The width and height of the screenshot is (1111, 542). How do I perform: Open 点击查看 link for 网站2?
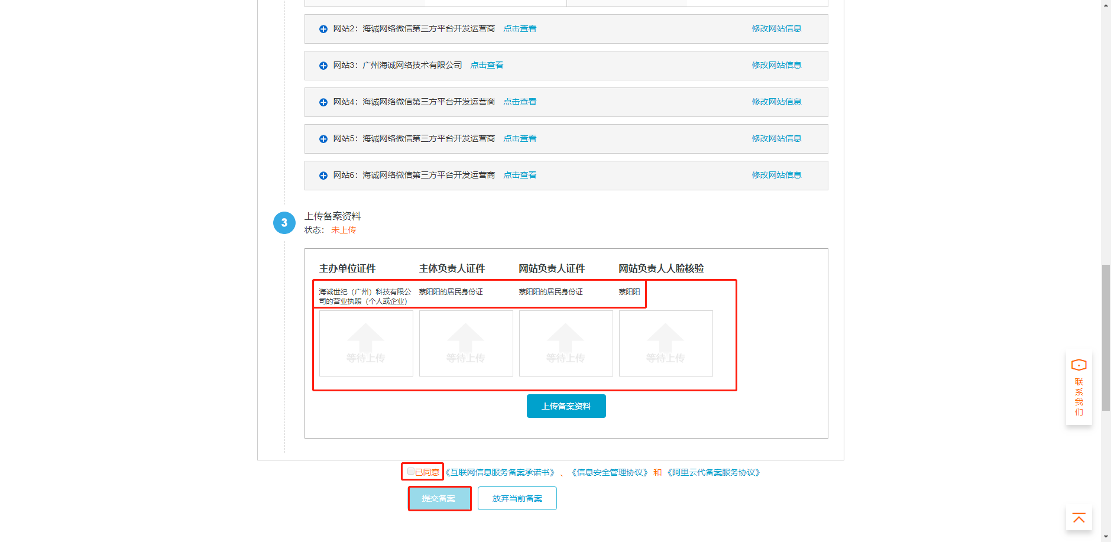point(520,28)
